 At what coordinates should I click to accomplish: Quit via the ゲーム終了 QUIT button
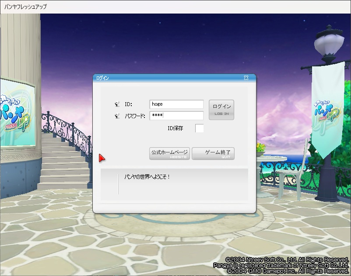point(213,153)
